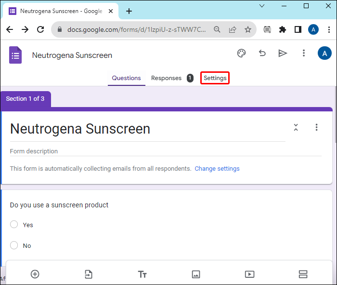Click the responses count badge 1
337x285 pixels.
(x=190, y=78)
